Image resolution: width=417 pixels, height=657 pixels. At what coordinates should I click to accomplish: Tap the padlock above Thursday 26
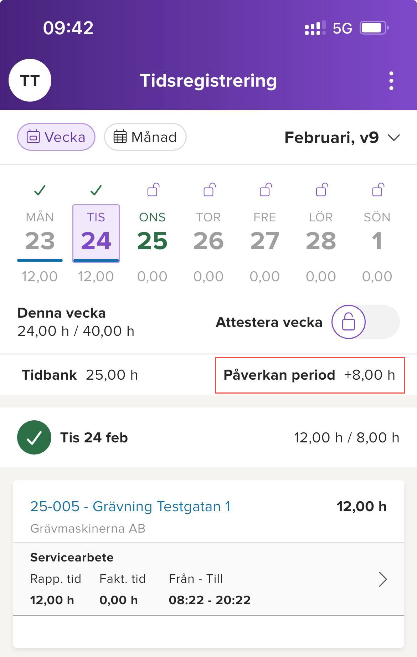coord(209,190)
